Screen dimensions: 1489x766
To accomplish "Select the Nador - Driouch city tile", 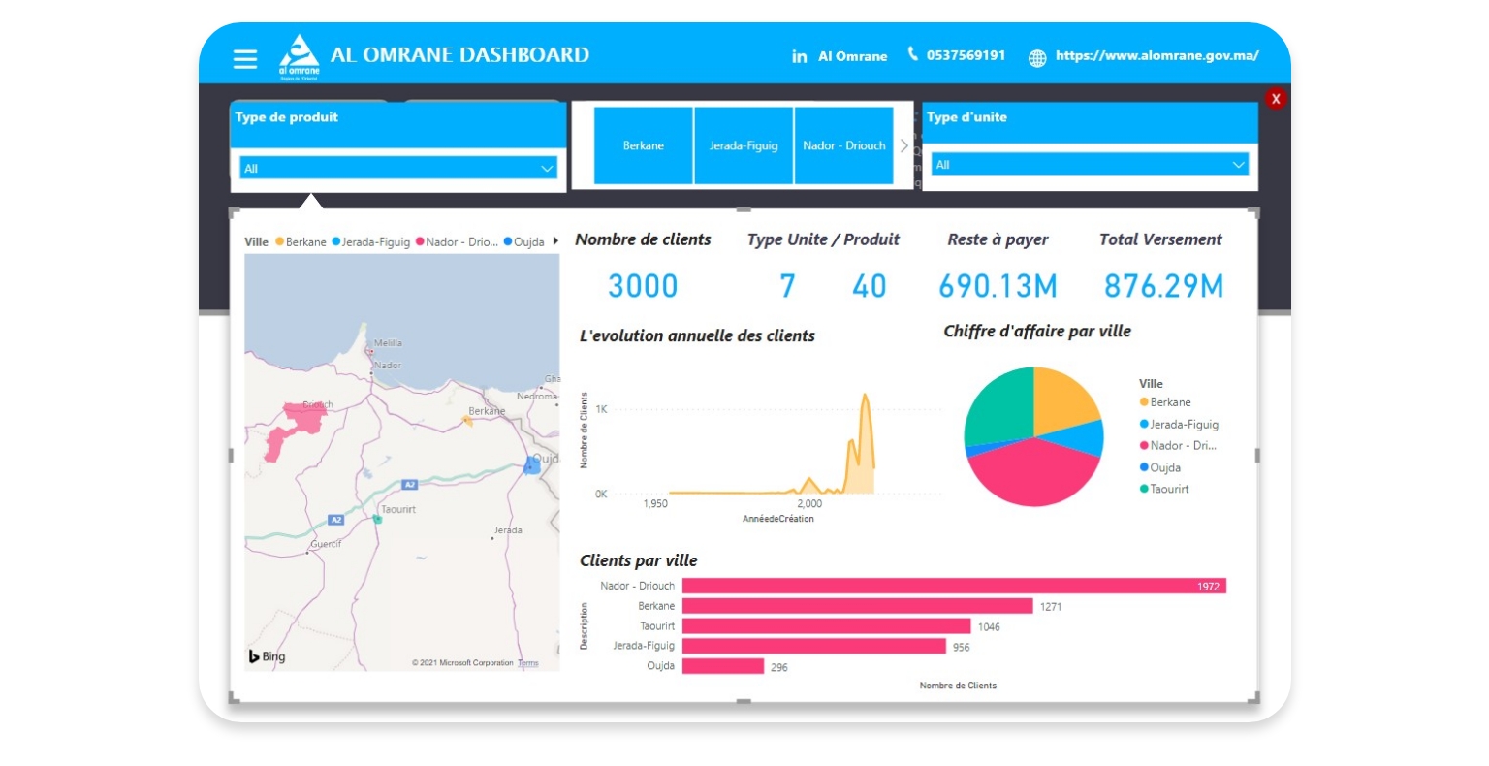I will (x=843, y=146).
